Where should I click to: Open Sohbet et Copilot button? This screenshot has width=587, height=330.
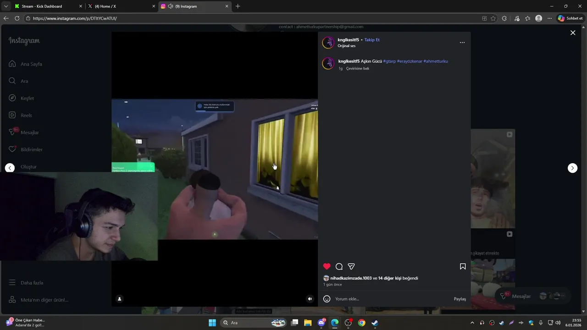point(570,18)
